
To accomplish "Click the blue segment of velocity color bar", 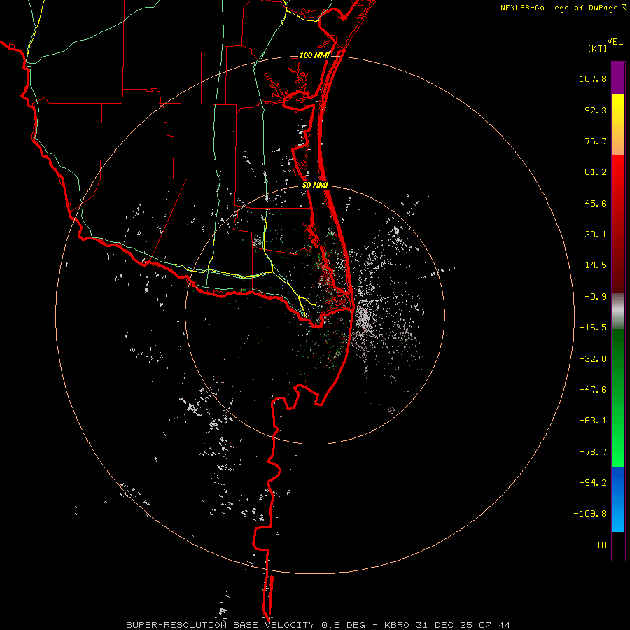I will coord(618,499).
